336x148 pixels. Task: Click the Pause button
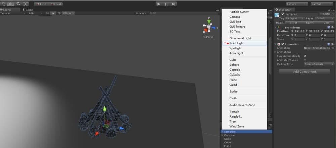(x=166, y=4)
